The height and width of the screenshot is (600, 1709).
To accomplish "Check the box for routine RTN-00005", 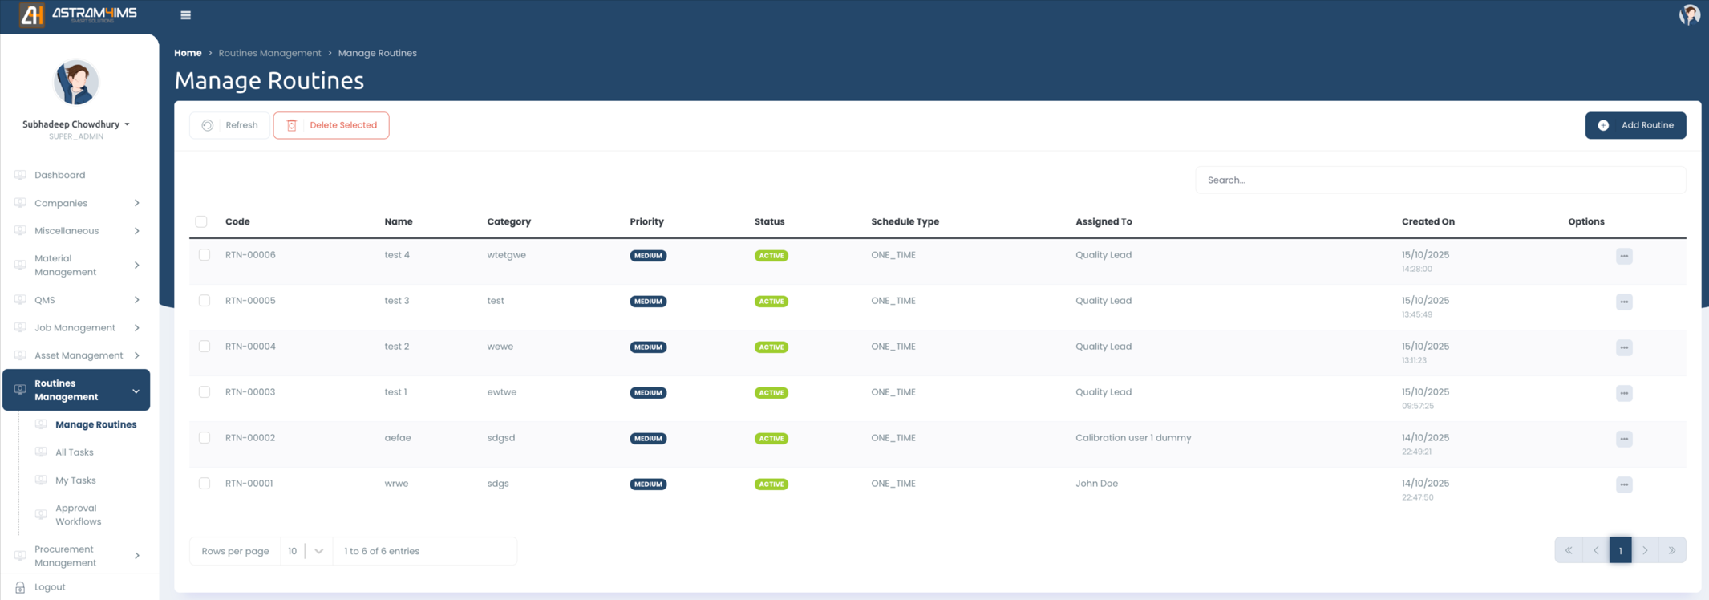I will point(205,301).
